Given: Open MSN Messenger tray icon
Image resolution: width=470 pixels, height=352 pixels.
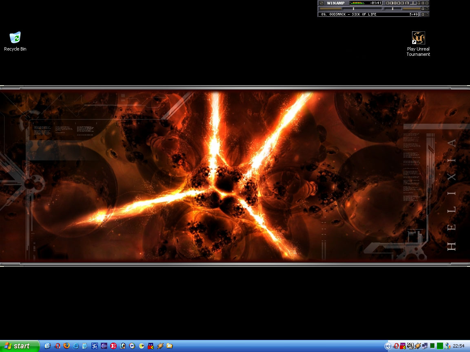Looking at the screenshot, I should coord(447,346).
